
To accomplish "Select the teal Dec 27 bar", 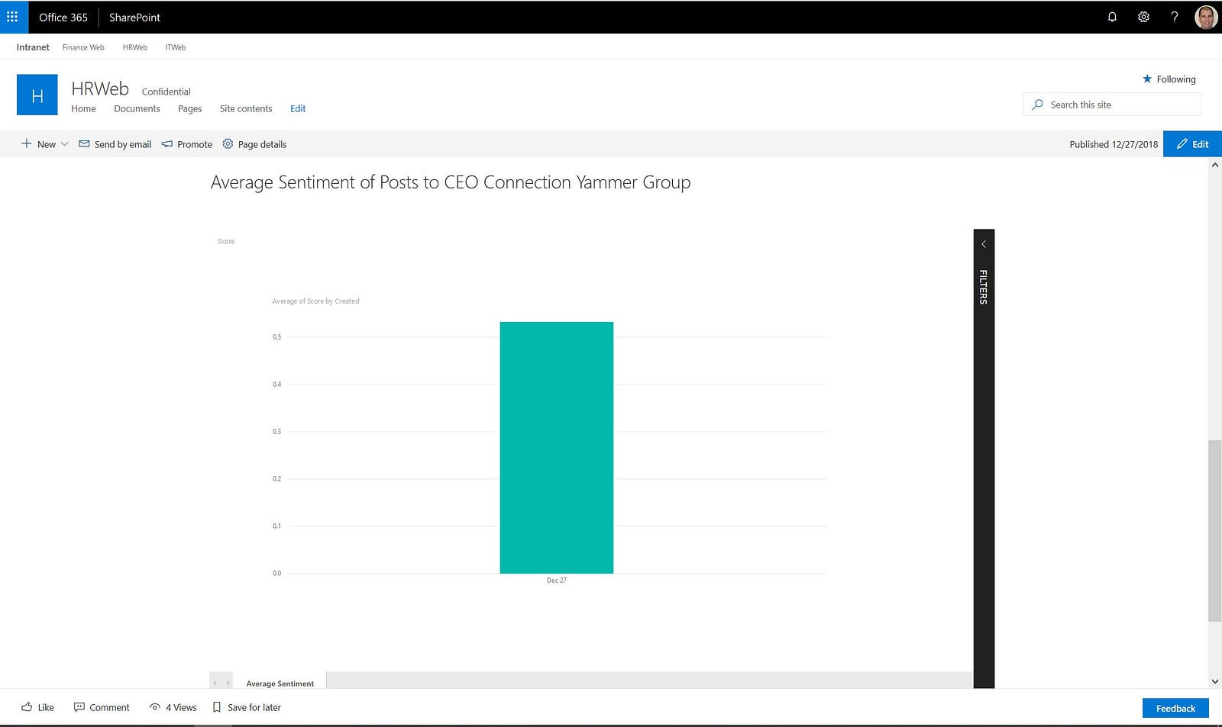I will [x=557, y=448].
